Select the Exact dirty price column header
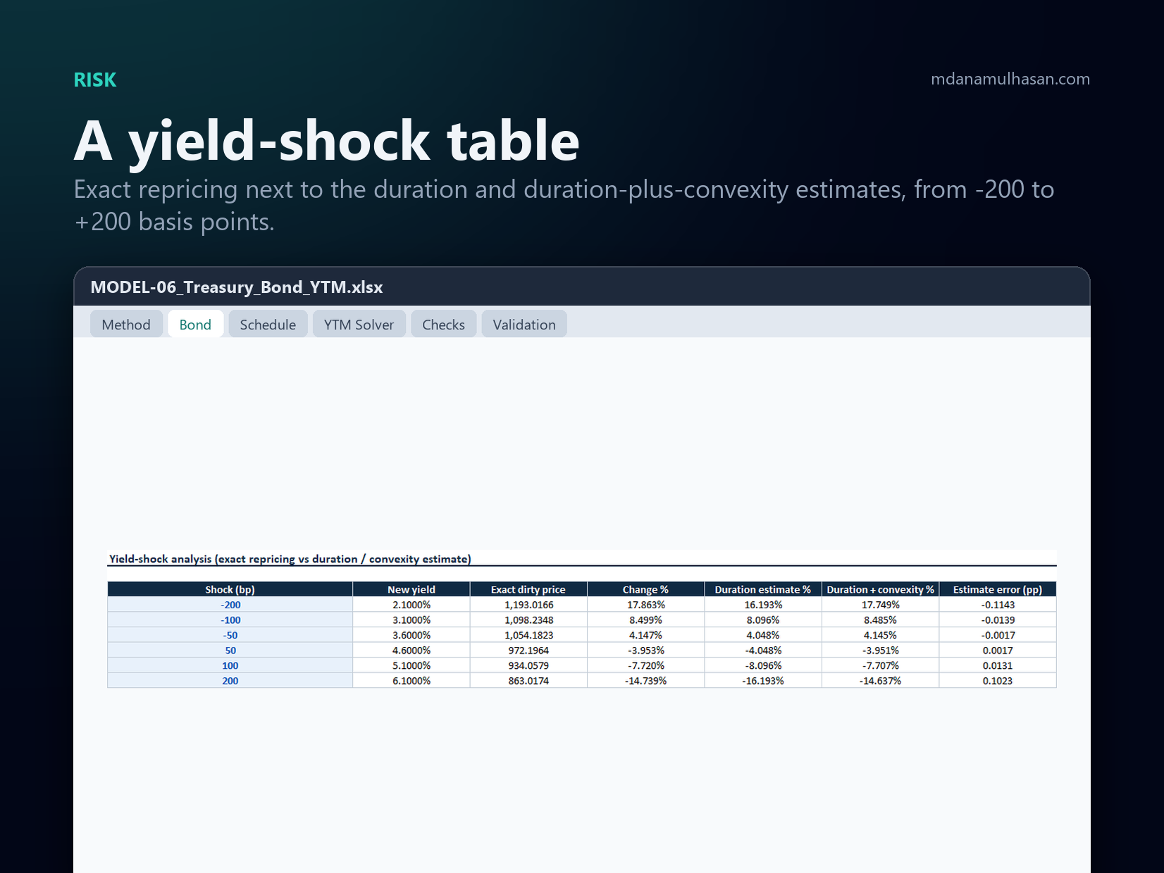The image size is (1164, 873). tap(528, 589)
